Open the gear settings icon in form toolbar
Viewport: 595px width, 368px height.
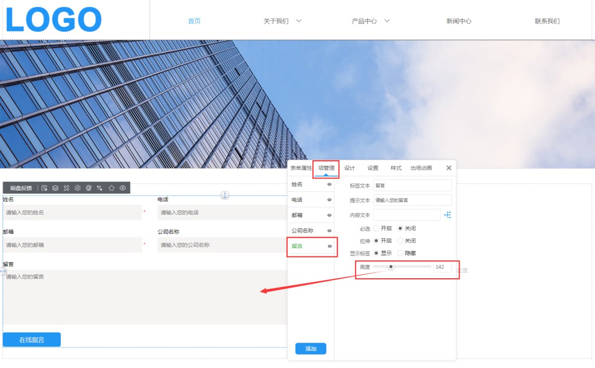(x=78, y=188)
